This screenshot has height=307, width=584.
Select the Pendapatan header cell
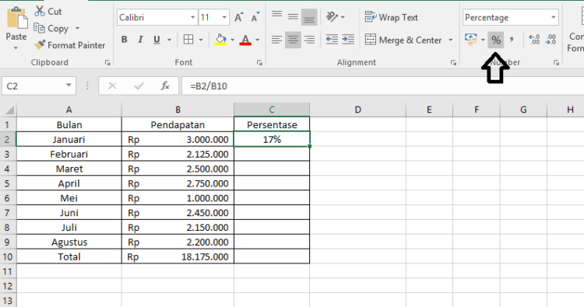178,124
